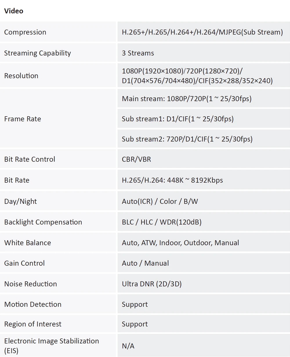Click the Main stream frame rate cell
The image size is (290, 357).
(186, 99)
